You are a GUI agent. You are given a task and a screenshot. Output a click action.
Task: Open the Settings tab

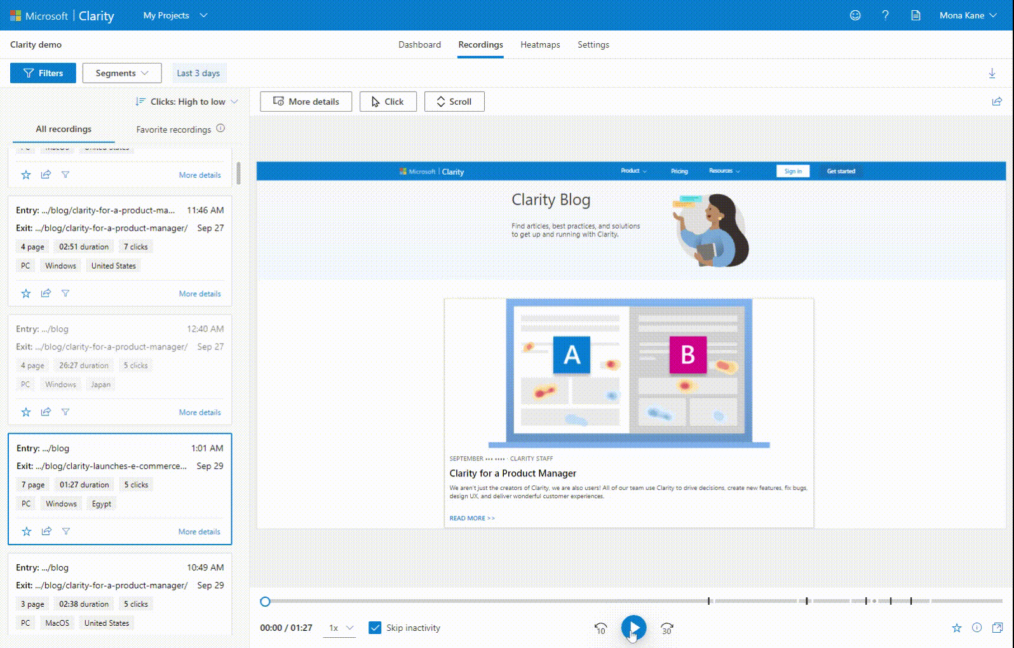tap(593, 44)
